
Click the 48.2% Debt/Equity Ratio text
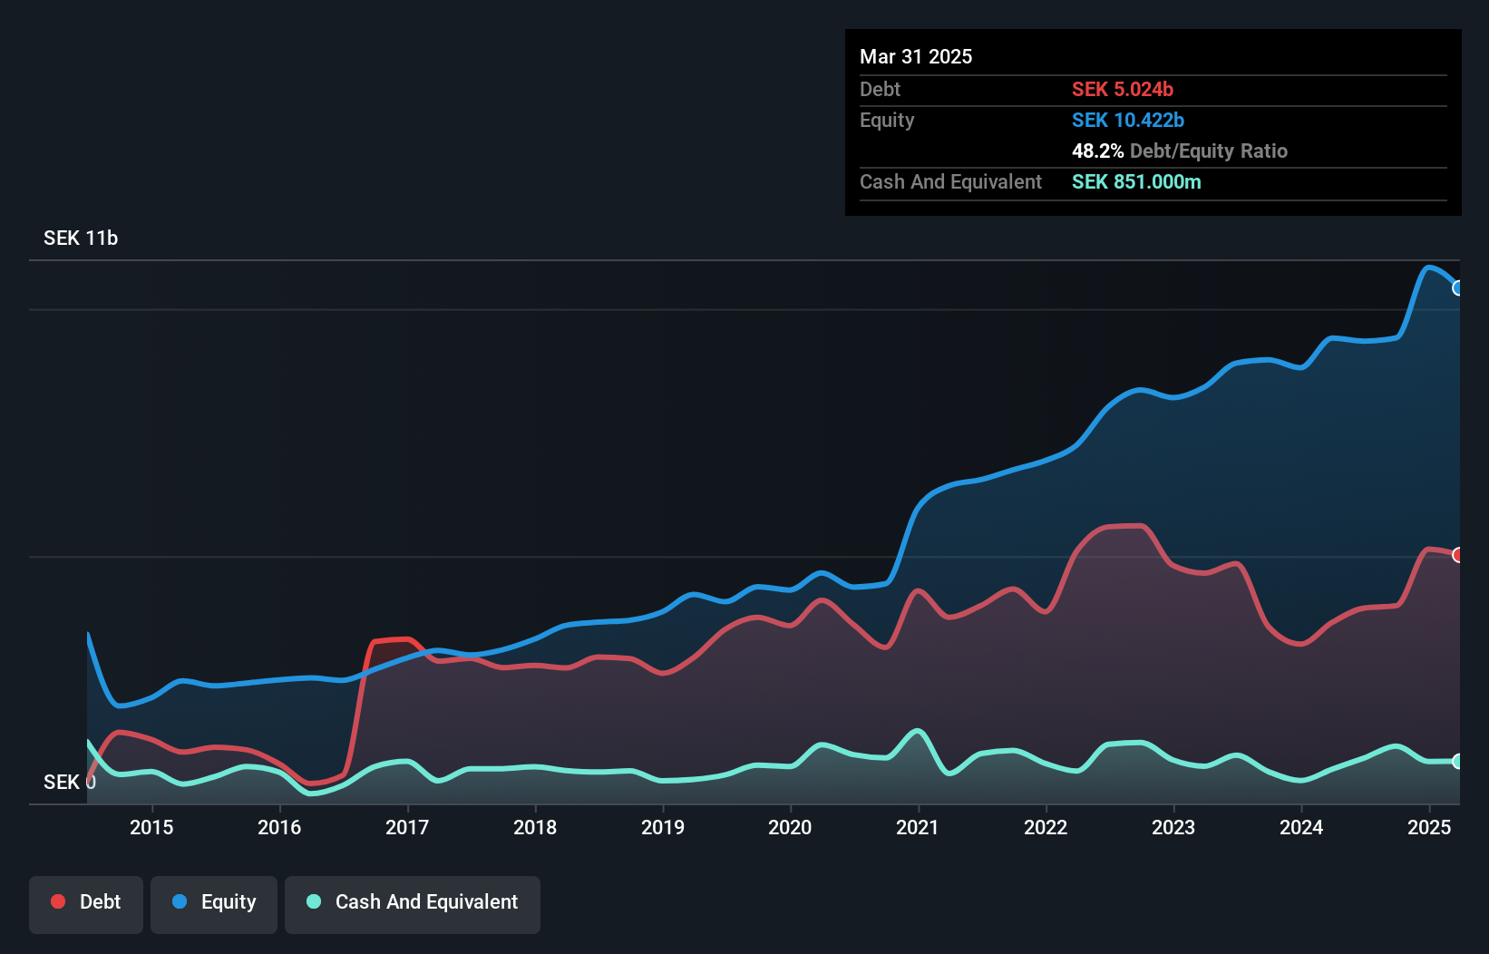coord(1179,151)
